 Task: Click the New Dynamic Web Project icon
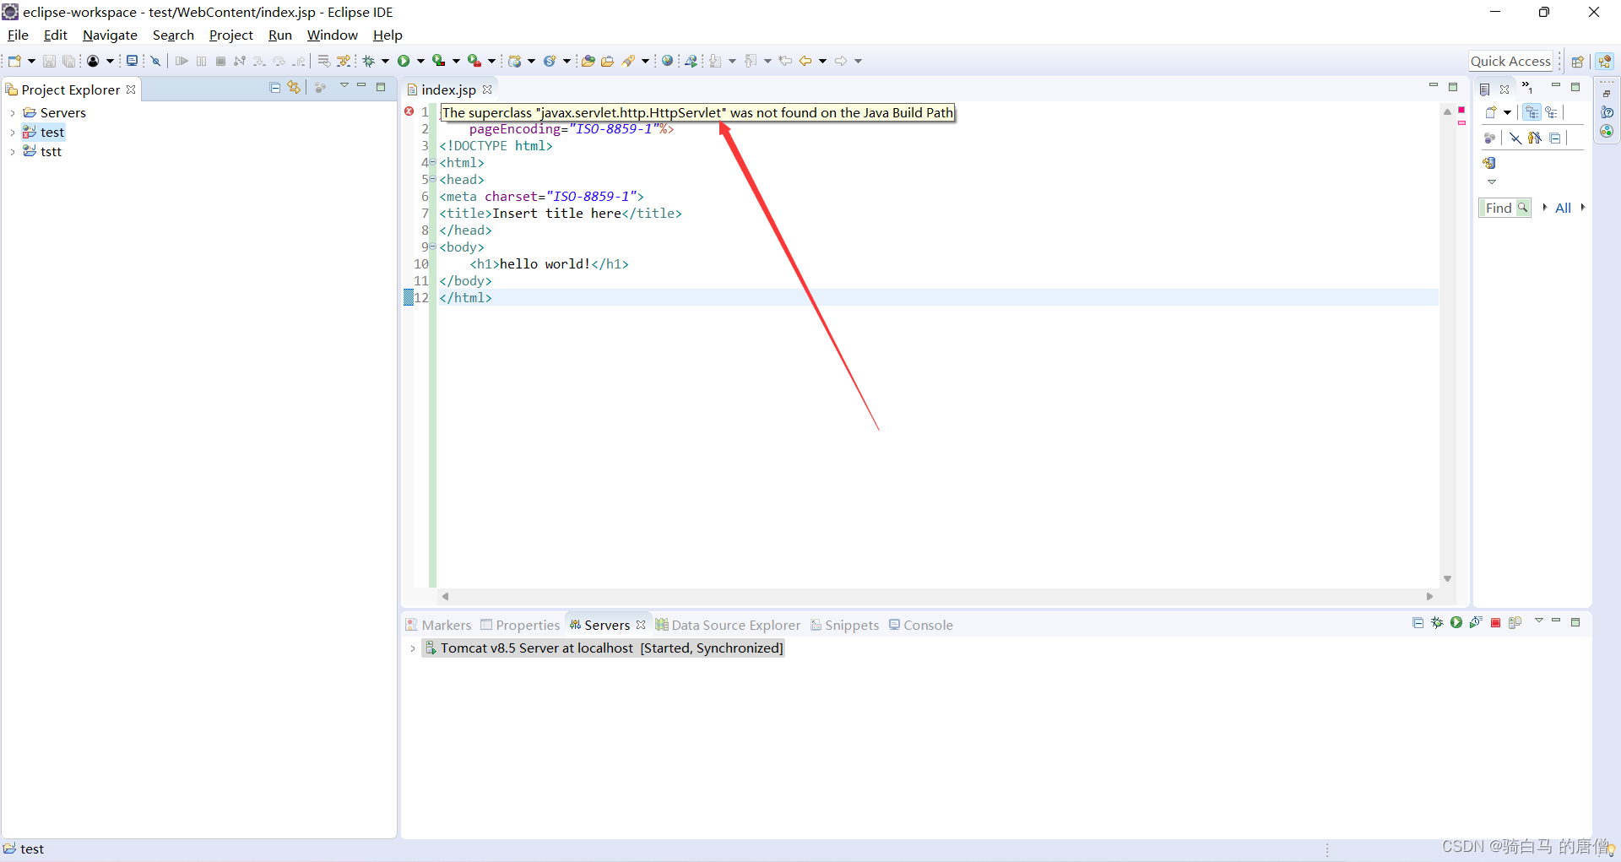(x=515, y=61)
